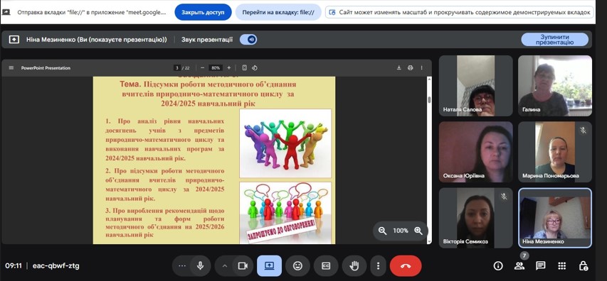The height and width of the screenshot is (281, 607).
Task: Open PDF viewer three-dot menu
Action: [x=421, y=68]
